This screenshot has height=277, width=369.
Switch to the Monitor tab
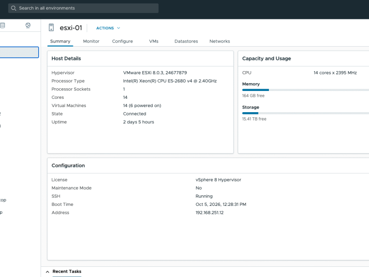click(91, 41)
